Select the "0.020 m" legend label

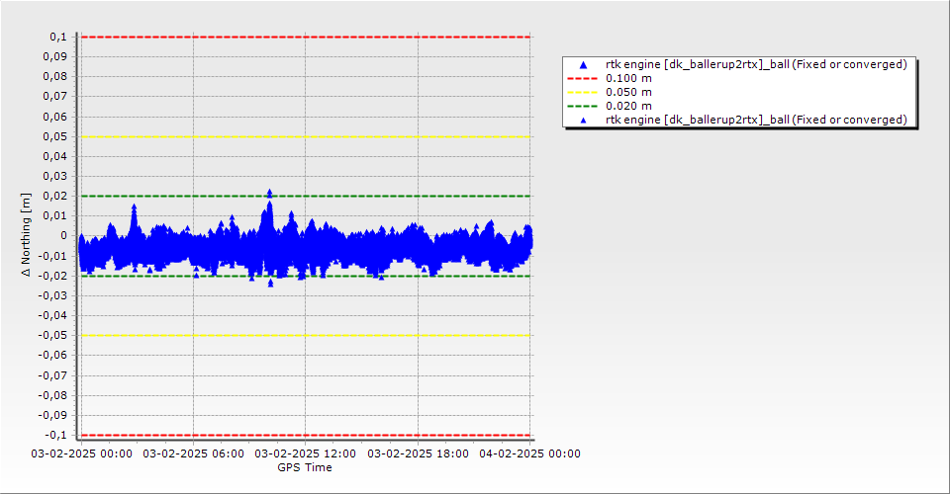(x=629, y=107)
